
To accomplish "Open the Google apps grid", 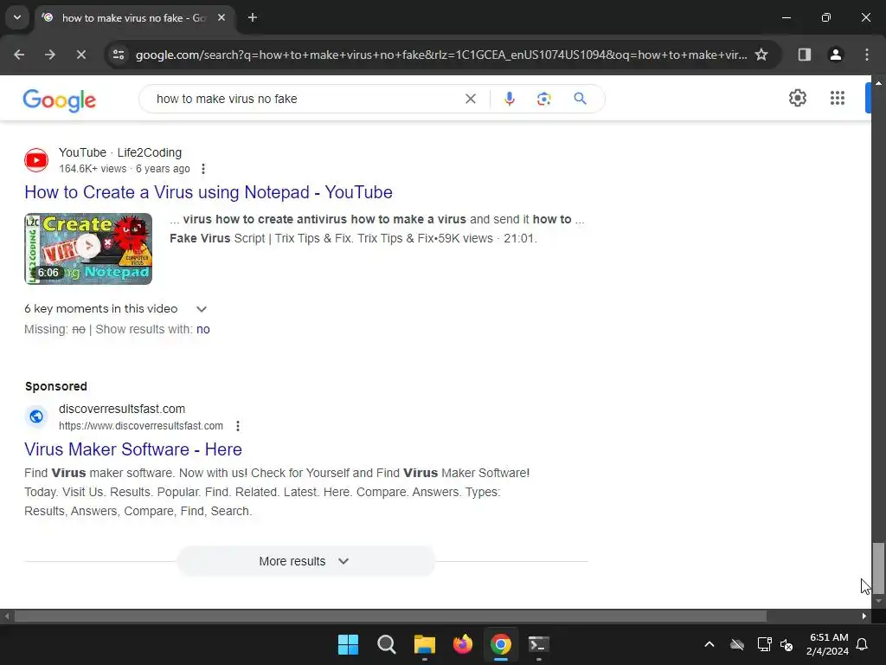I will (x=838, y=98).
